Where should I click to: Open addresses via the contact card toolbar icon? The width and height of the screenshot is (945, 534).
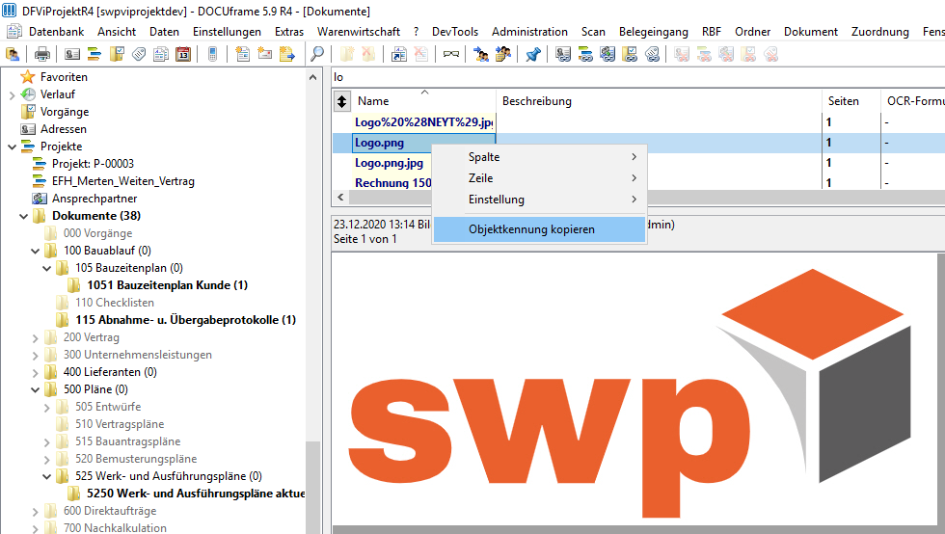(x=72, y=55)
